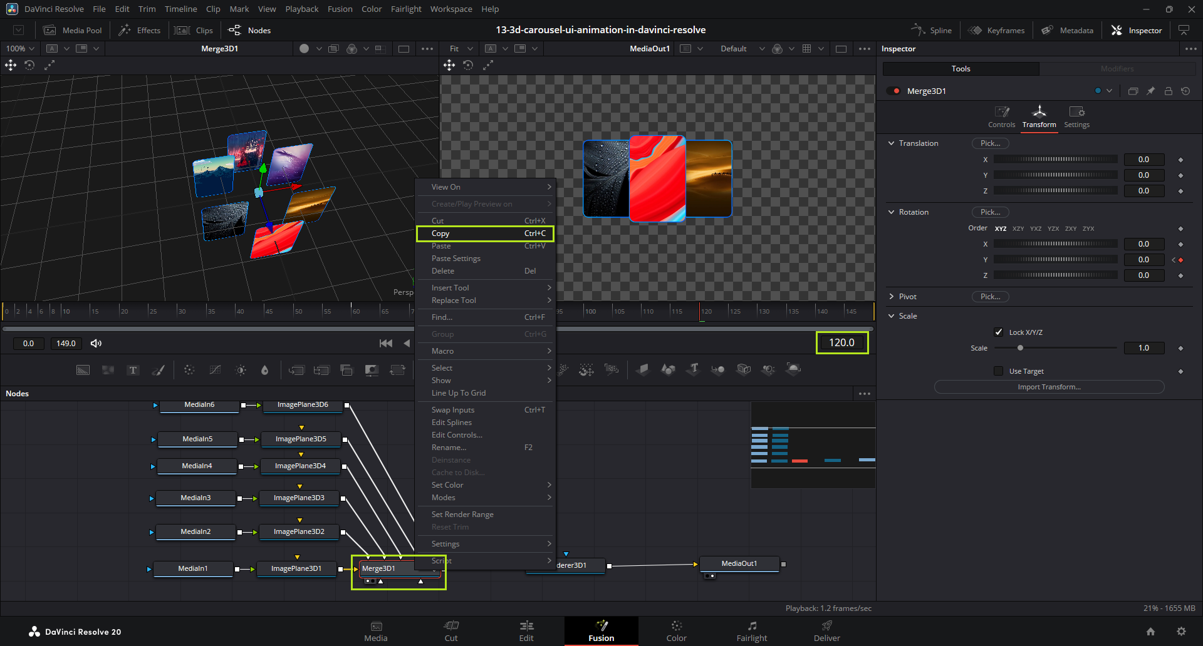
Task: Open the 100% zoom dropdown
Action: 21,48
